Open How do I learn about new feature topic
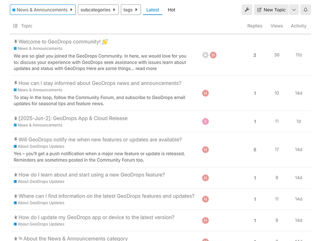The width and height of the screenshot is (328, 241). [92, 175]
